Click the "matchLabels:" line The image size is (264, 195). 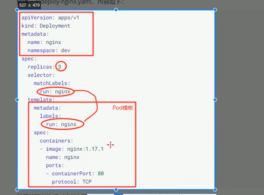[x=52, y=84]
